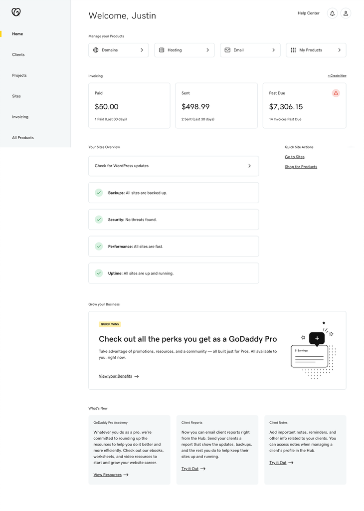Viewport: 364px width, 511px height.
Task: Click the chevron on the My Products card
Action: tap(339, 50)
